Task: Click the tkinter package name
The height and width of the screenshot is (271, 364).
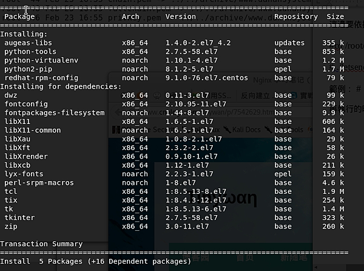Action: click(19, 218)
